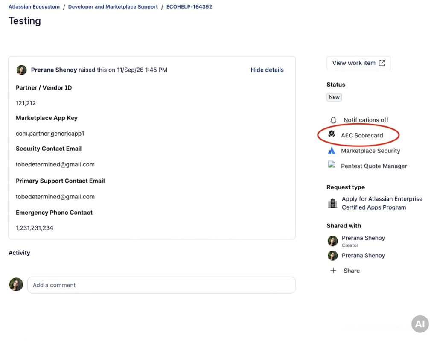Click the emergency phone value 1,231,231,234
This screenshot has width=437, height=341.
(35, 228)
